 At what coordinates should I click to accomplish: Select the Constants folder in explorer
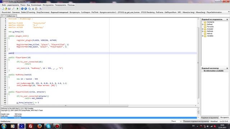pyautogui.click(x=210, y=22)
